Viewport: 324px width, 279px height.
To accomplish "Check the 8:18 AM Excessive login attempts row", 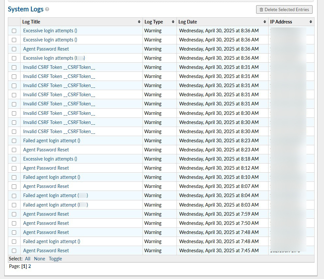I will [14, 159].
